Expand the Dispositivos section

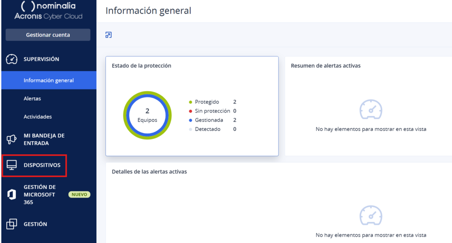pyautogui.click(x=42, y=165)
